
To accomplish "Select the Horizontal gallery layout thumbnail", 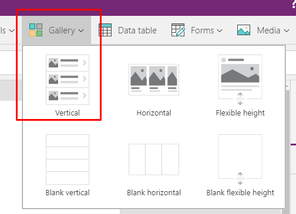I will [154, 80].
